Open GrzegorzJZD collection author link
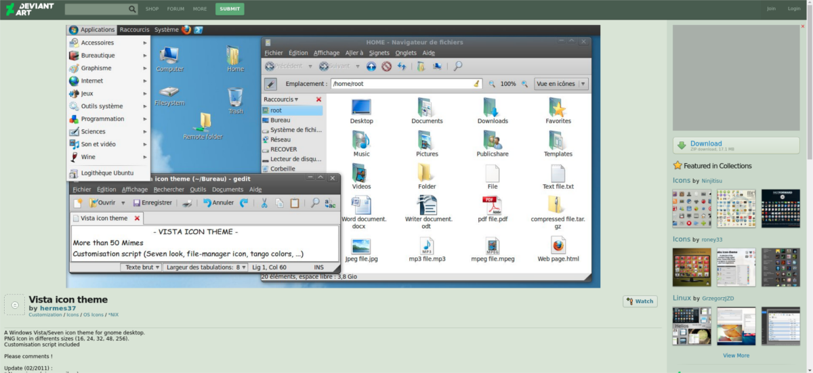The image size is (813, 373). [x=718, y=299]
